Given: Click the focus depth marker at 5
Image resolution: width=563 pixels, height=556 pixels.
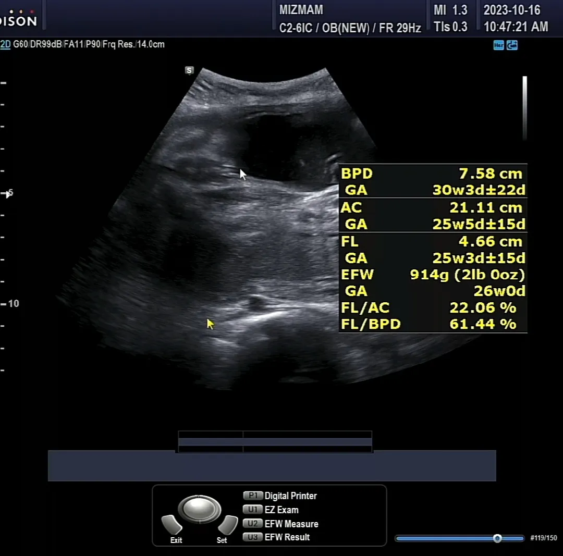Looking at the screenshot, I should pos(7,193).
